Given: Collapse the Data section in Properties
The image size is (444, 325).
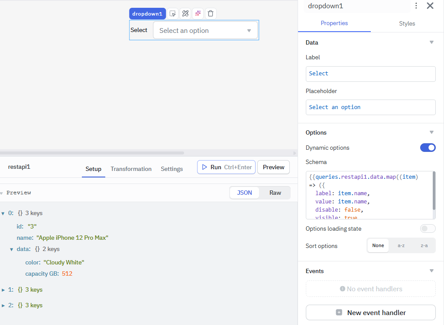Looking at the screenshot, I should 431,42.
